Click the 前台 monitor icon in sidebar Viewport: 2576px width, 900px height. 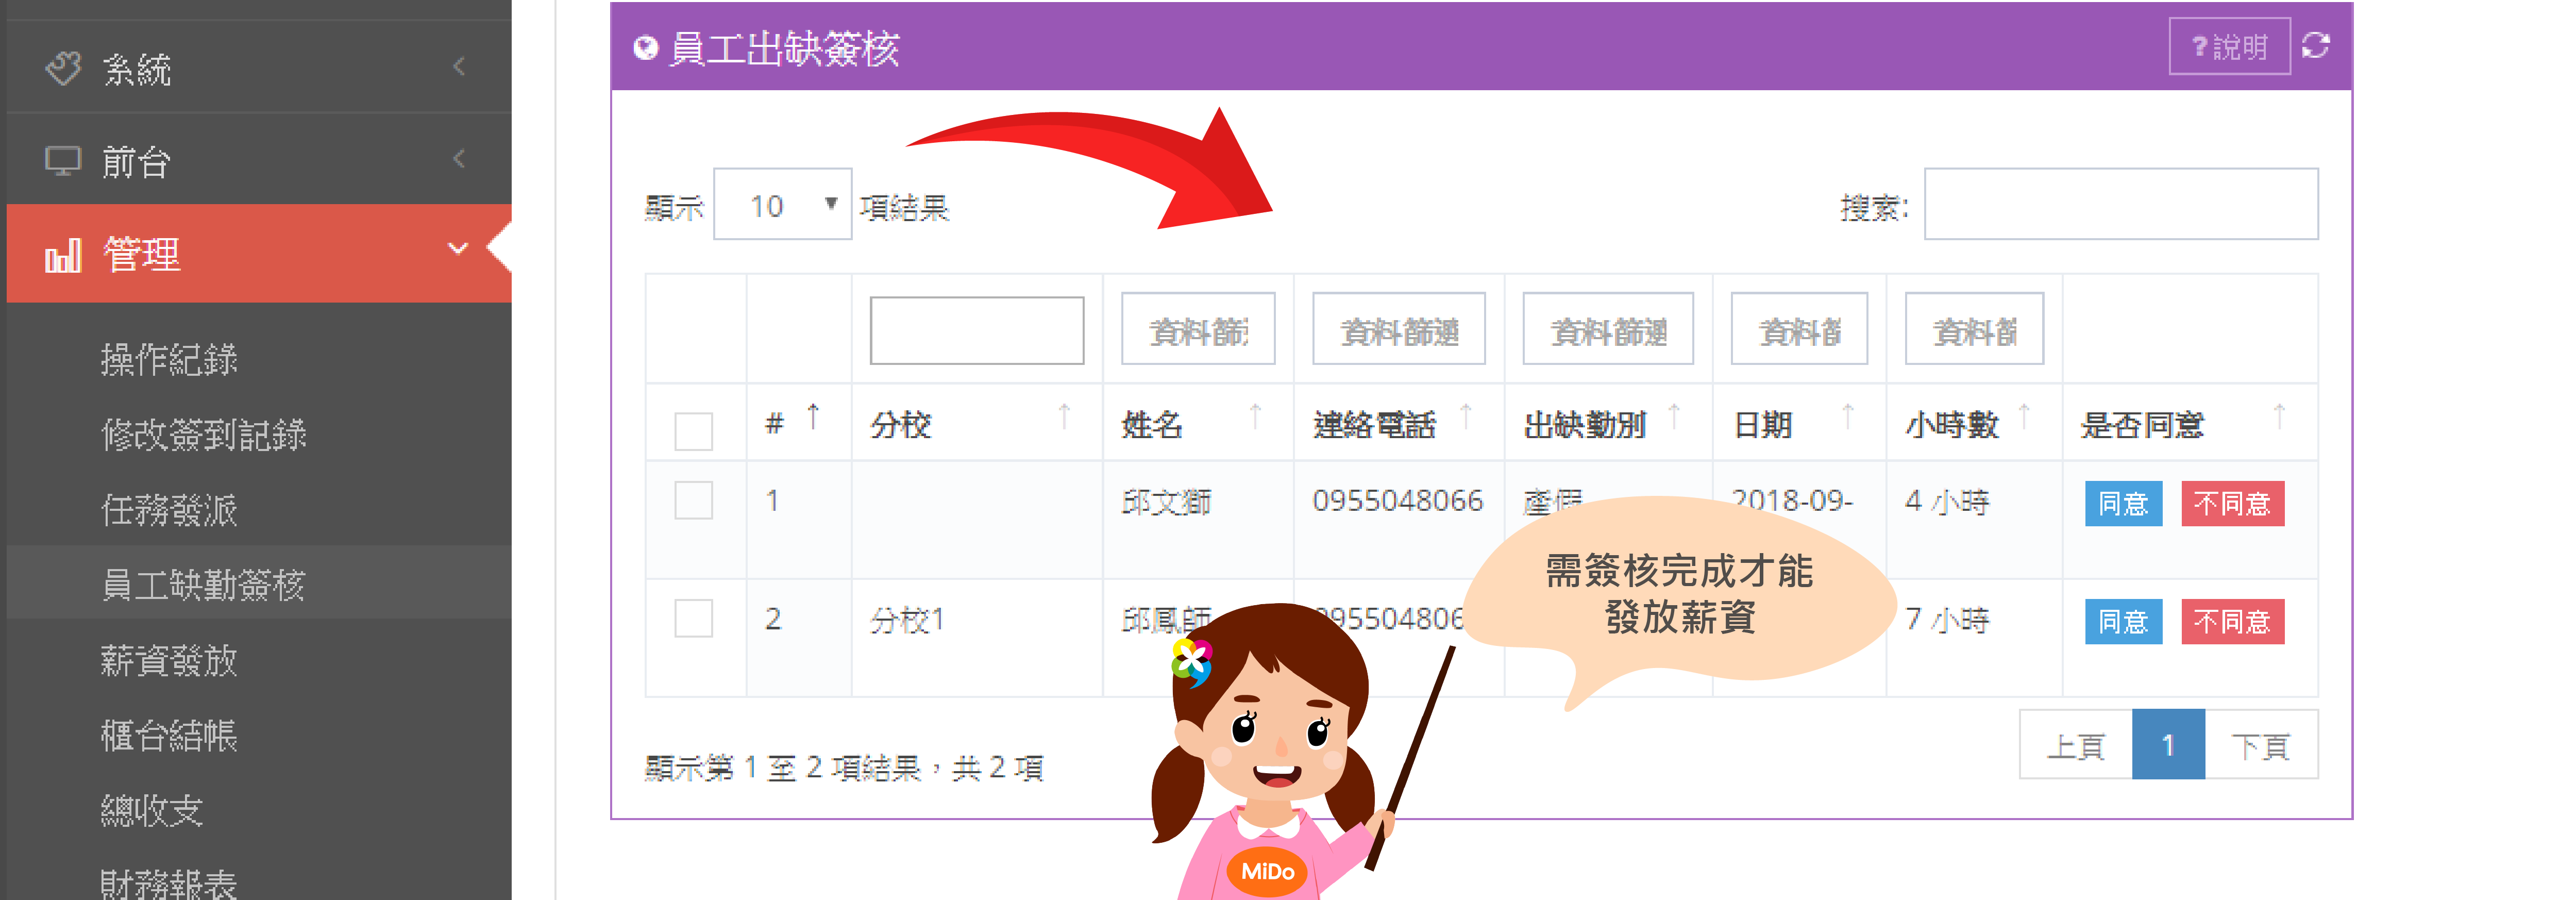coord(63,161)
